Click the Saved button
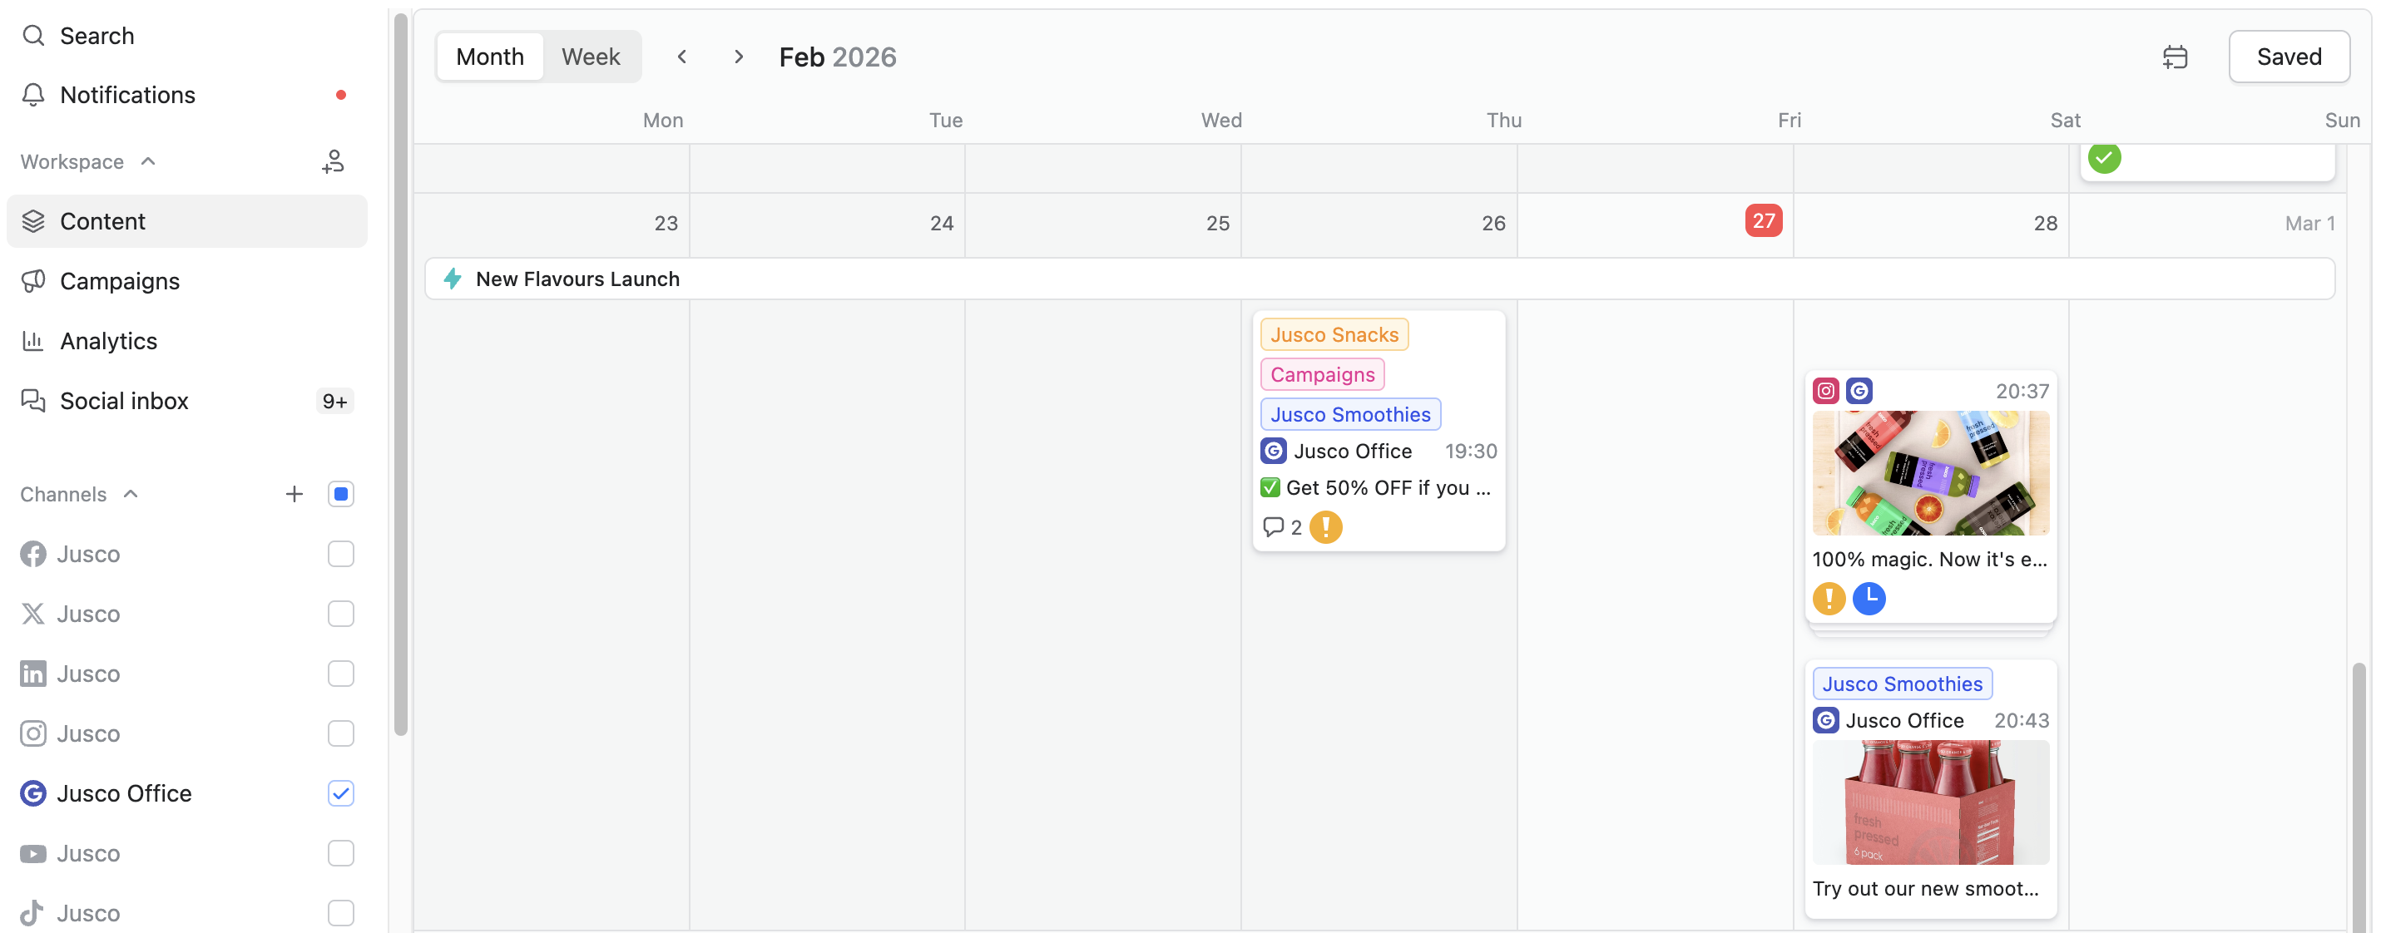The image size is (2381, 933). (2288, 57)
